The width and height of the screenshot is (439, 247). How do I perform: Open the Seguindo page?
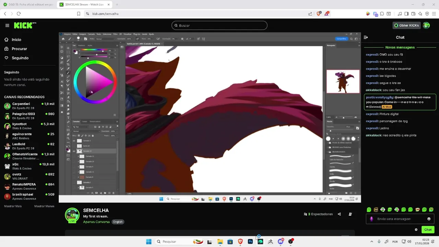(20, 58)
